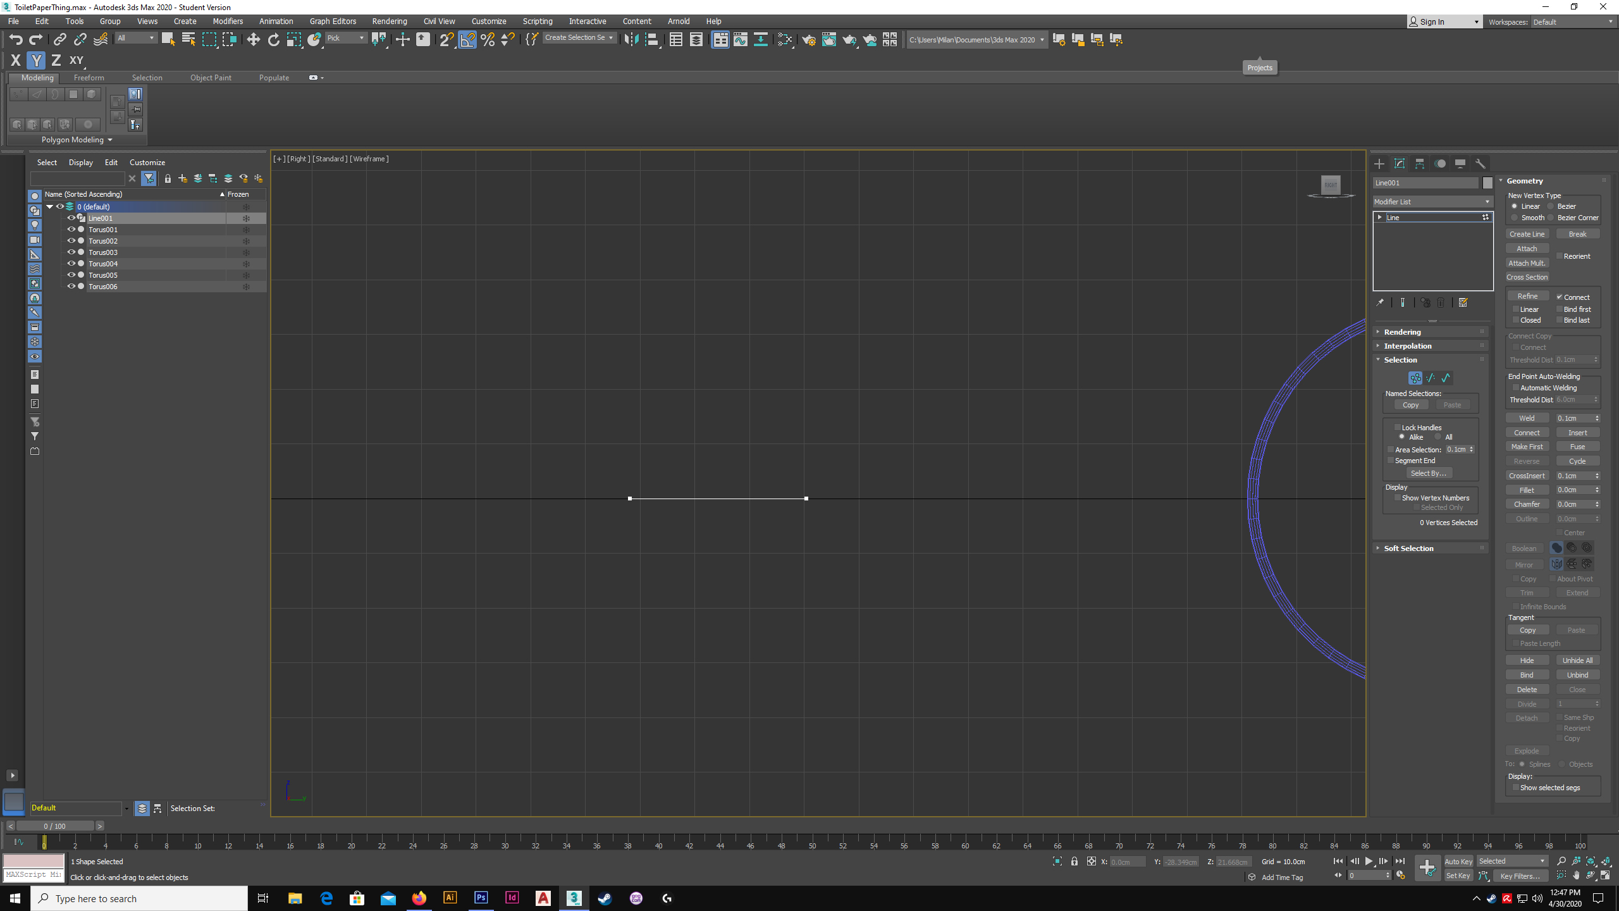Image resolution: width=1619 pixels, height=911 pixels.
Task: Open the Display command panel tab
Action: [1460, 163]
